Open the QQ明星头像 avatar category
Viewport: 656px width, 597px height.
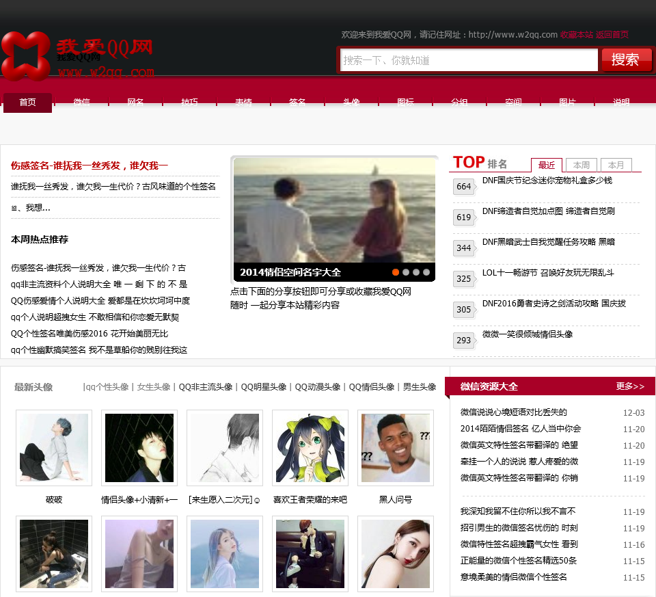coord(264,387)
